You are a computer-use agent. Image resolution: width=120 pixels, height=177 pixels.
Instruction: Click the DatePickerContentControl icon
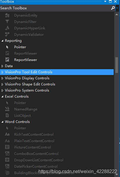[7, 166]
